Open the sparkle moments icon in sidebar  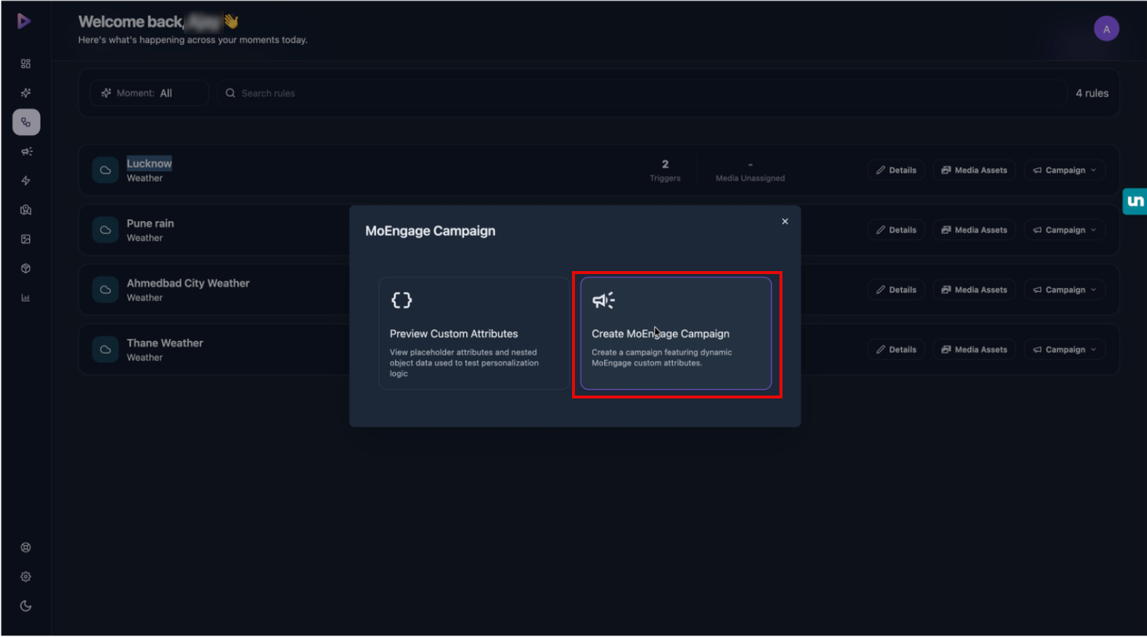coord(26,93)
